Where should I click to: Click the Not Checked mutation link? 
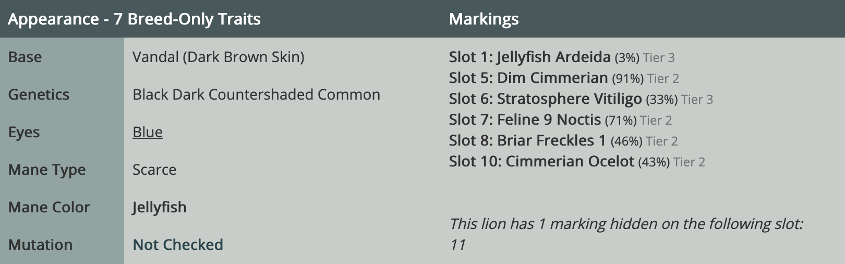[178, 245]
